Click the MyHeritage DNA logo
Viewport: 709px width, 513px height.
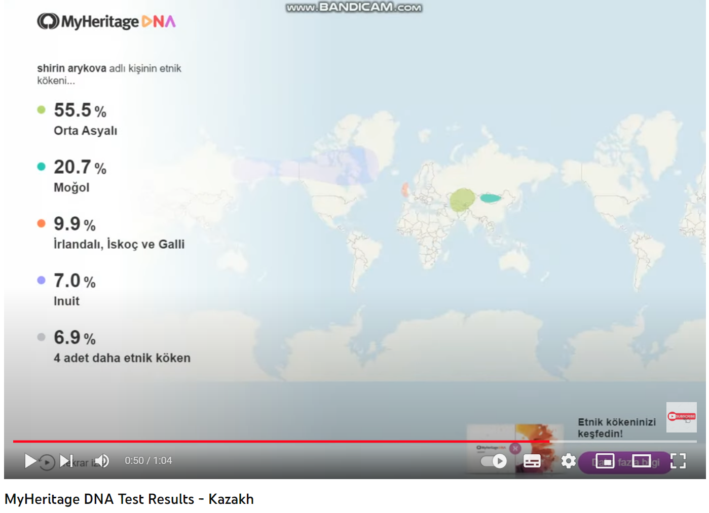tap(106, 21)
